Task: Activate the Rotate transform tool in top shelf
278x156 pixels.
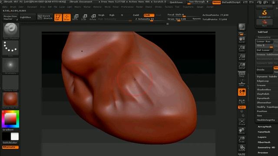Action: (93, 17)
